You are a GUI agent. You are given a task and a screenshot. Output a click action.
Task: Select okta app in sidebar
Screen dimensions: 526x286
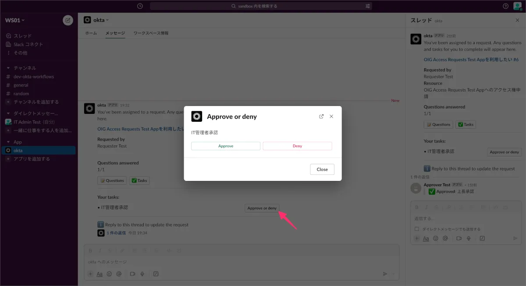[39, 150]
